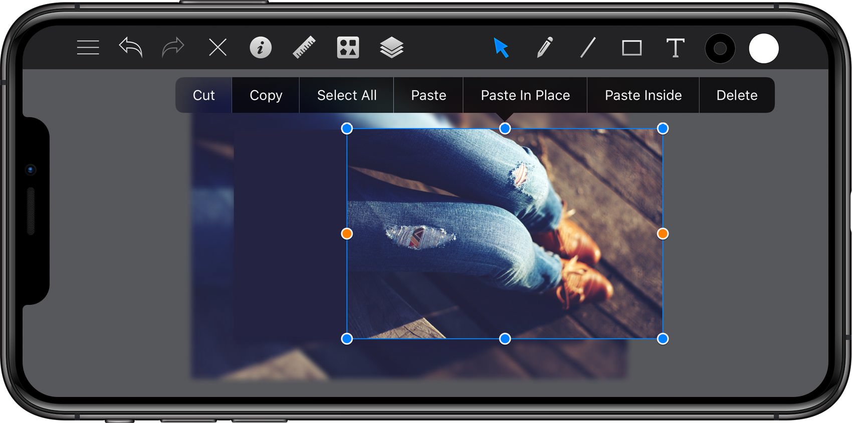The width and height of the screenshot is (852, 423).
Task: Tap the X deselect icon
Action: (x=218, y=48)
